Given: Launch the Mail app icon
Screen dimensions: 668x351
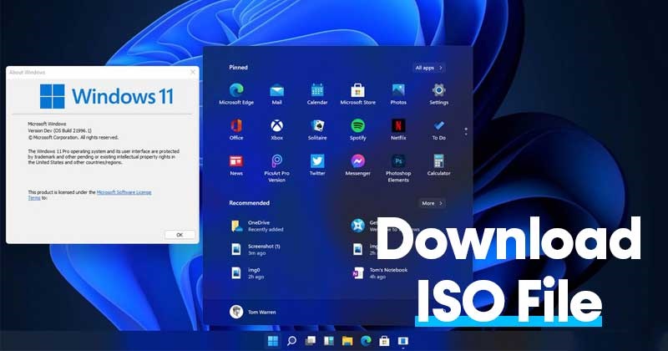Looking at the screenshot, I should (277, 94).
